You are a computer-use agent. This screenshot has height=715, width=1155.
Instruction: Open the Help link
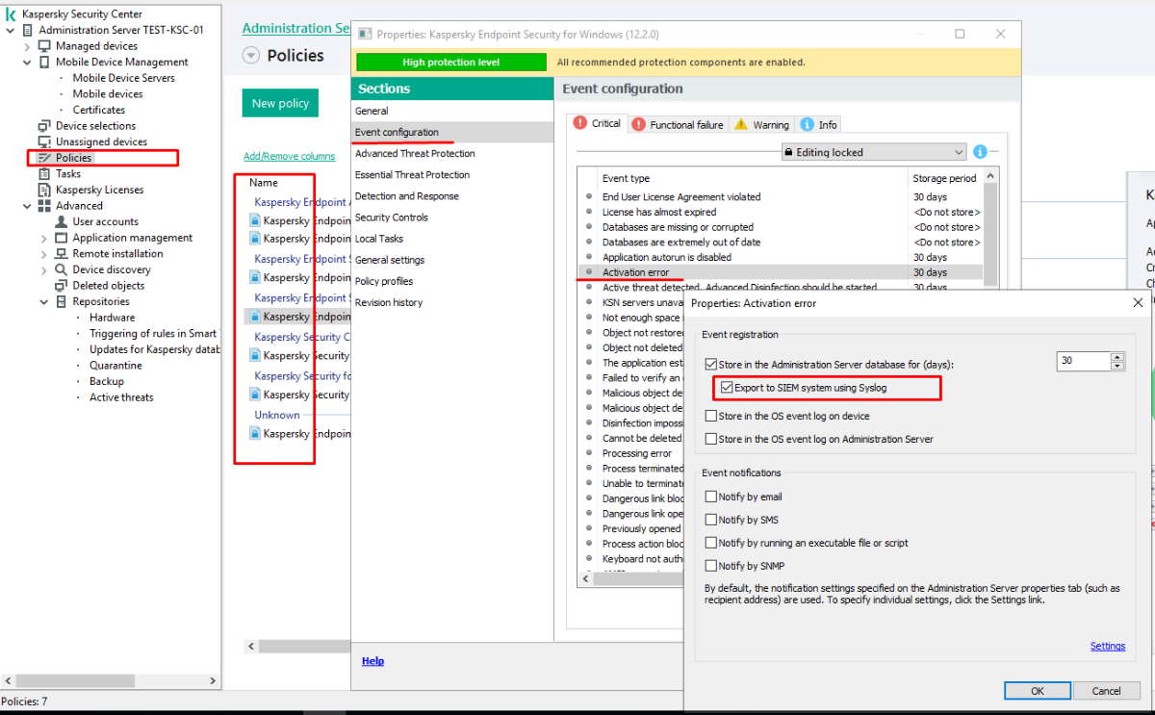click(x=372, y=661)
